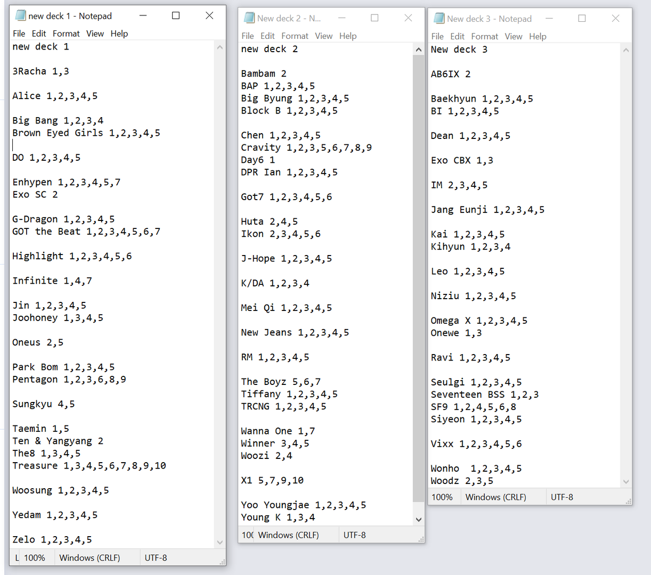Click the line 'Bambam 2'
Viewport: 651px width, 575px height.
pyautogui.click(x=264, y=73)
